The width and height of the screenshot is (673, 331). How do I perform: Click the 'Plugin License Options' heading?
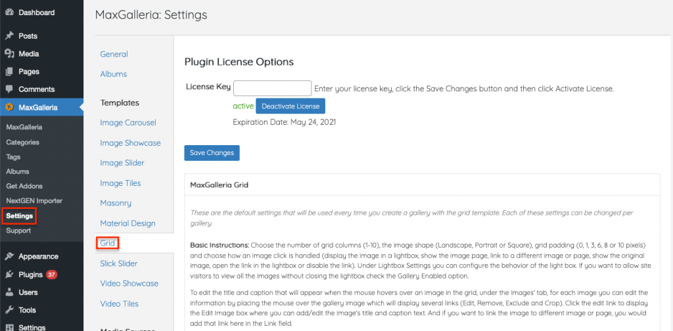[x=239, y=62]
